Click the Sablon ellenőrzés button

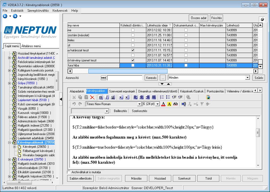[81, 178]
